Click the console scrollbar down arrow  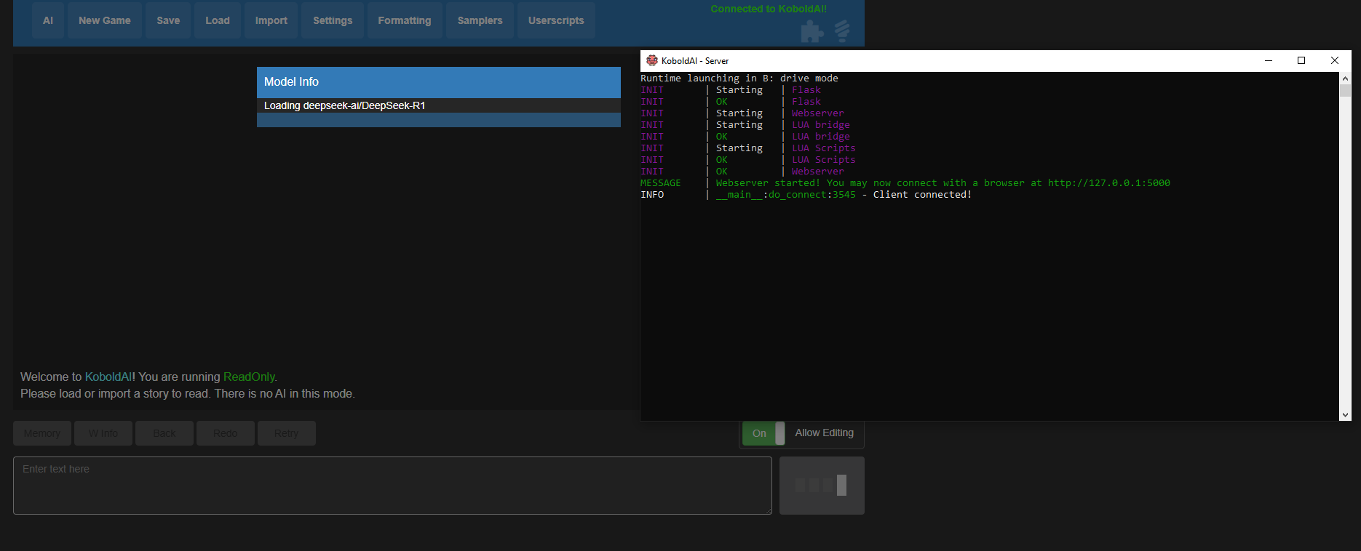(1345, 414)
